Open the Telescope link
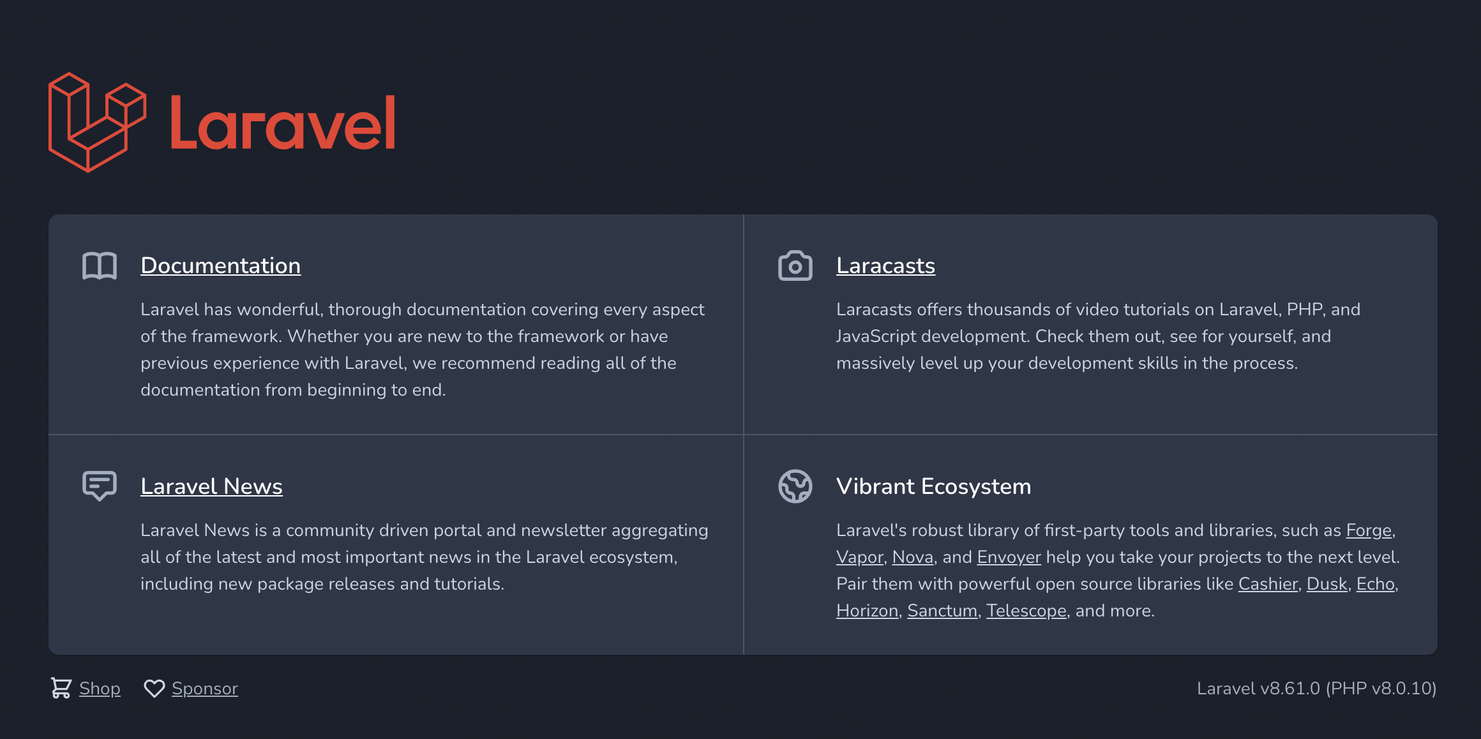The height and width of the screenshot is (739, 1481). [1026, 611]
